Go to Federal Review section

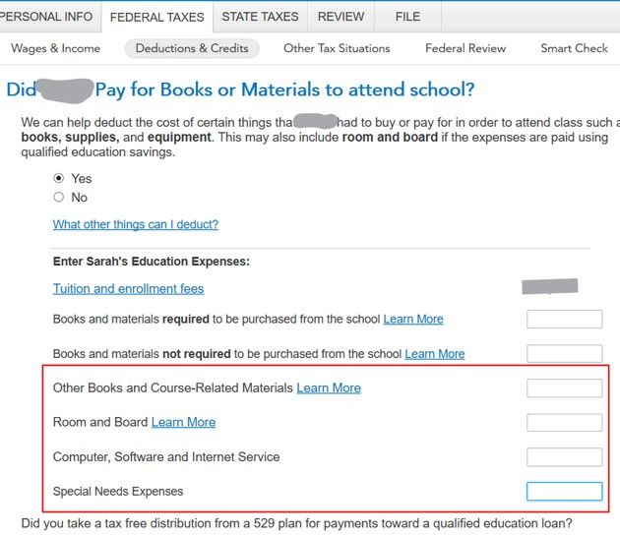coord(465,48)
